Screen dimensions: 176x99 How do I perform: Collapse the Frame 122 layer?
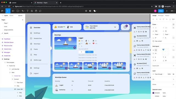pos(7,66)
